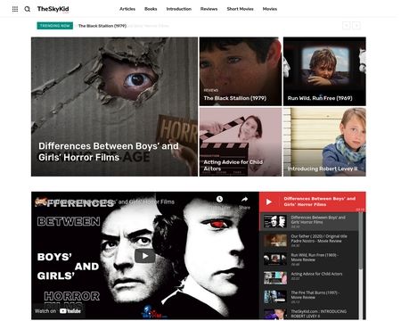Viewport: 401px width, 321px height.
Task: Open The Black Stallion (1979) review card
Action: coord(241,71)
